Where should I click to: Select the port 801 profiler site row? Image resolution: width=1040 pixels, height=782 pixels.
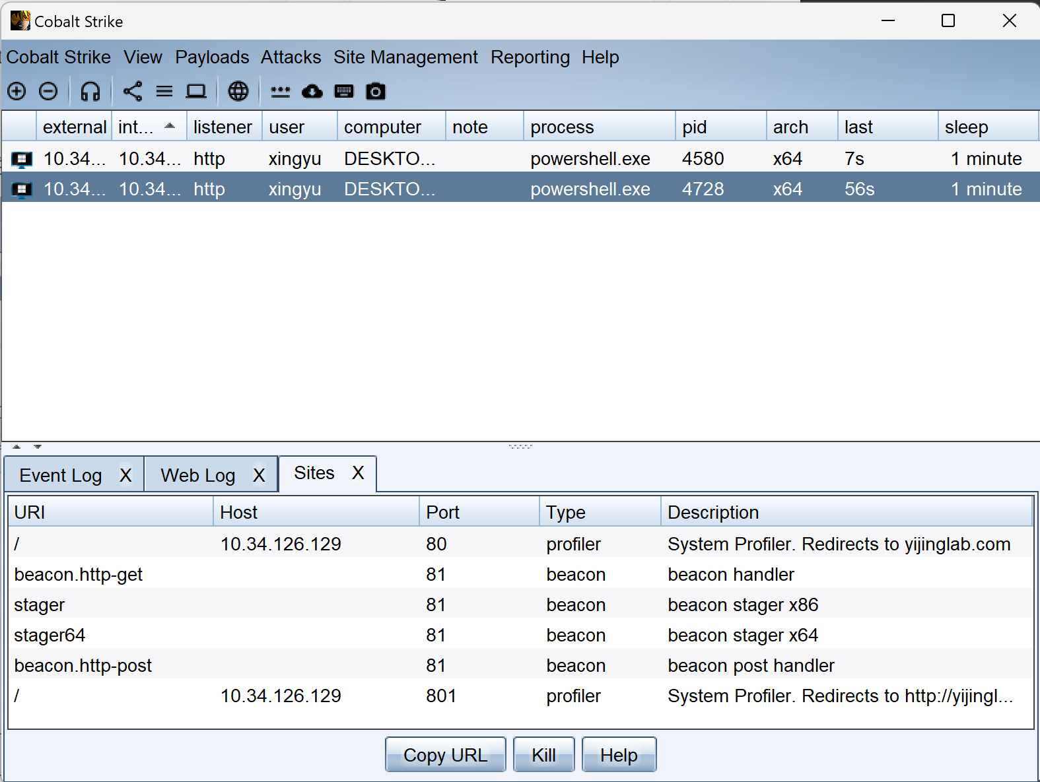(520, 696)
